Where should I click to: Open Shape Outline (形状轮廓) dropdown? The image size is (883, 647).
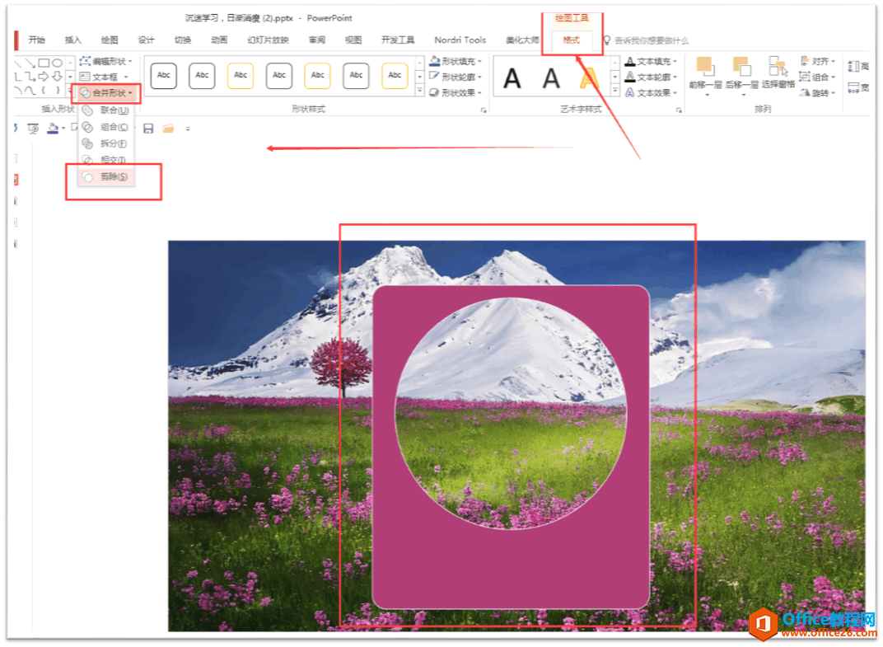coord(456,77)
